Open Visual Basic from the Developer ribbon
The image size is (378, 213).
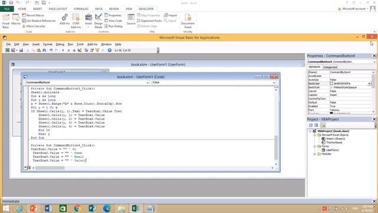(5, 21)
